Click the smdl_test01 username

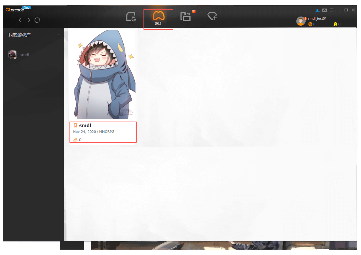click(317, 18)
